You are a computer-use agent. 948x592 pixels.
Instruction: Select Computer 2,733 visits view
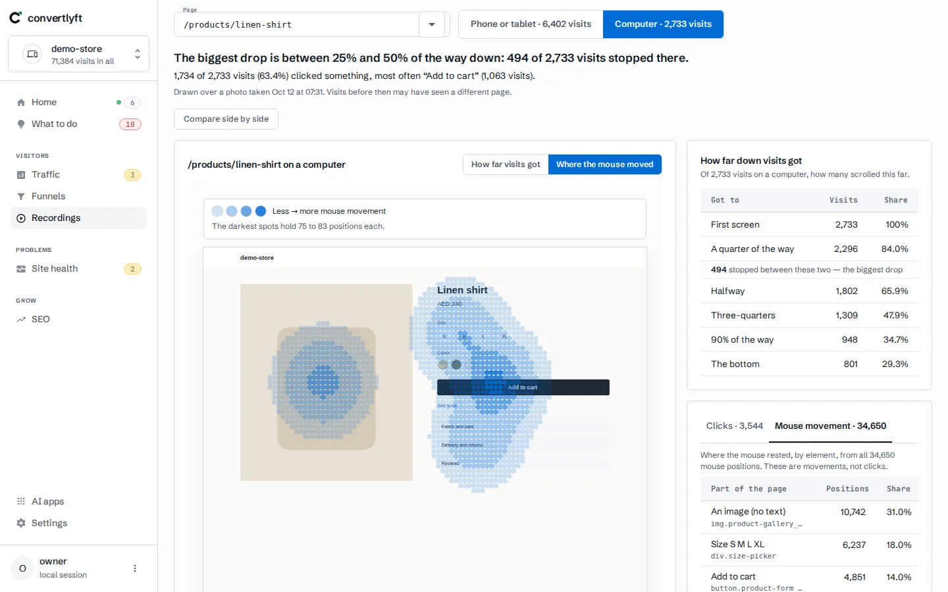(x=663, y=24)
